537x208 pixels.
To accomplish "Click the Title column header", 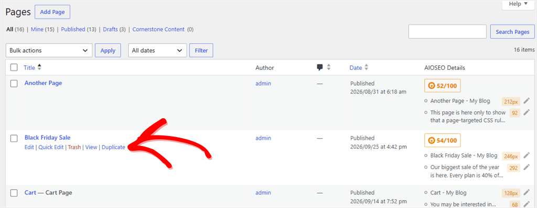I will [x=29, y=68].
